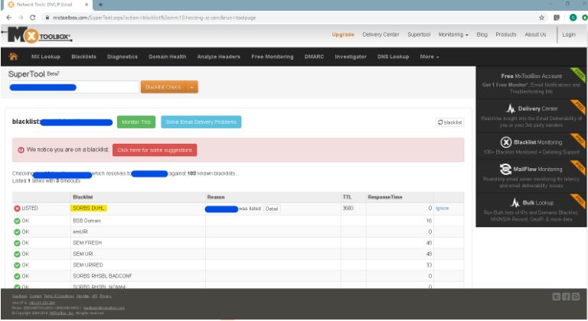Open the About Us link
The image size is (588, 321).
pos(535,34)
